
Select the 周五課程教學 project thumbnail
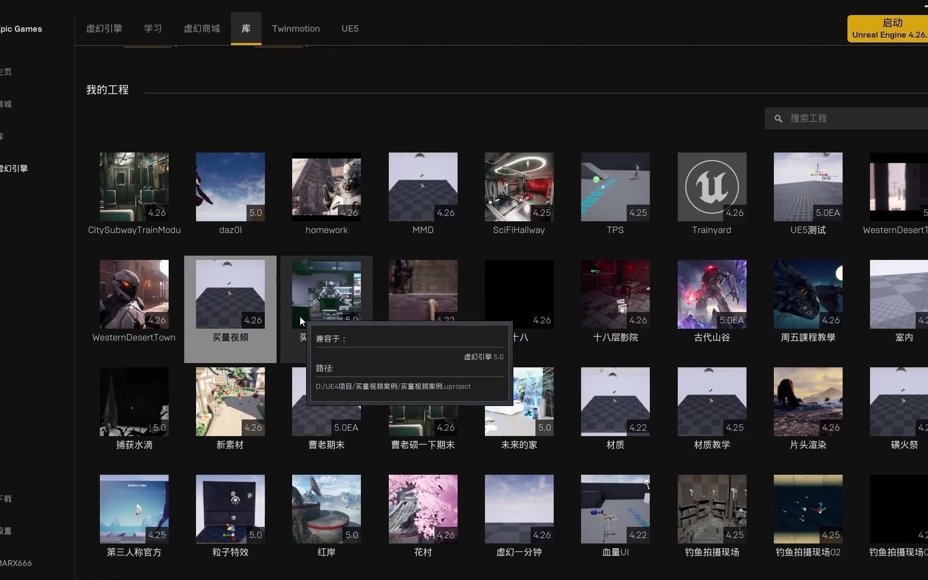(808, 294)
